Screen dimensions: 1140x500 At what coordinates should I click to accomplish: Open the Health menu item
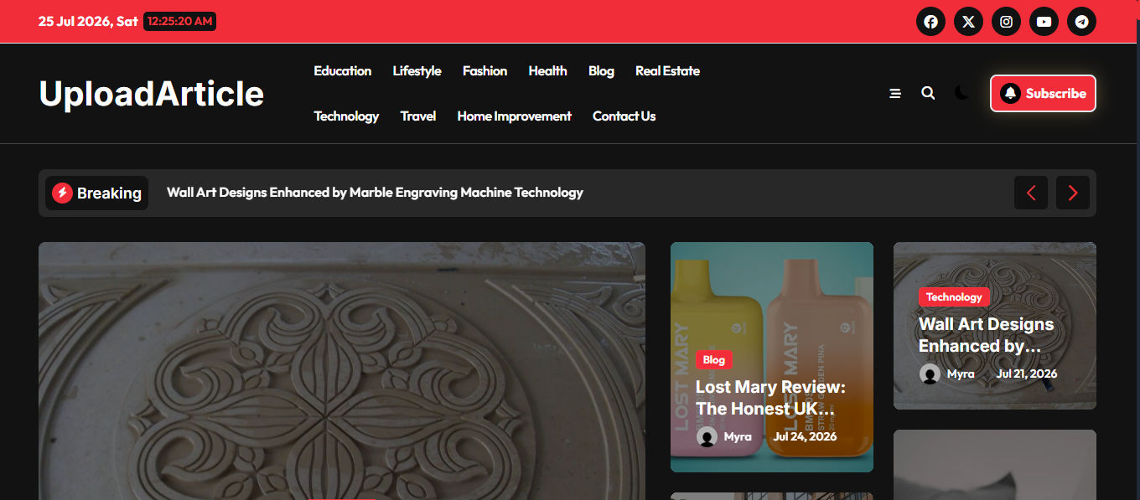(547, 71)
